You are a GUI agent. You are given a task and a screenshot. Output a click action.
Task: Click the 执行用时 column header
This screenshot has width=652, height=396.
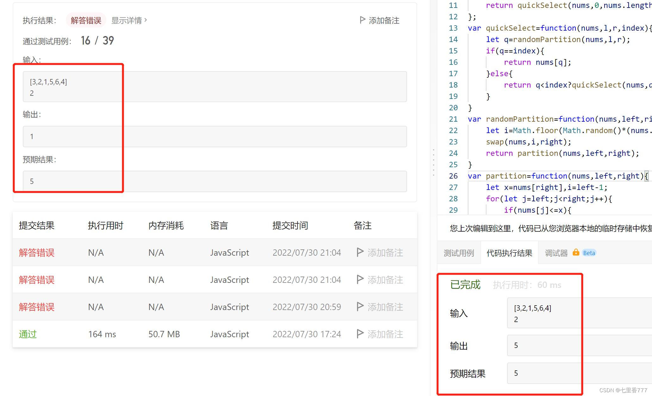(105, 225)
